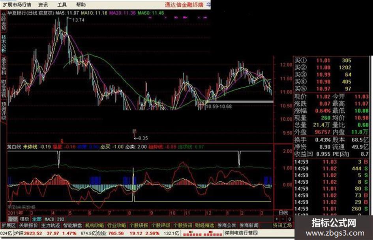Click the zoom in plus button
This screenshot has width=373, height=240.
click(277, 219)
